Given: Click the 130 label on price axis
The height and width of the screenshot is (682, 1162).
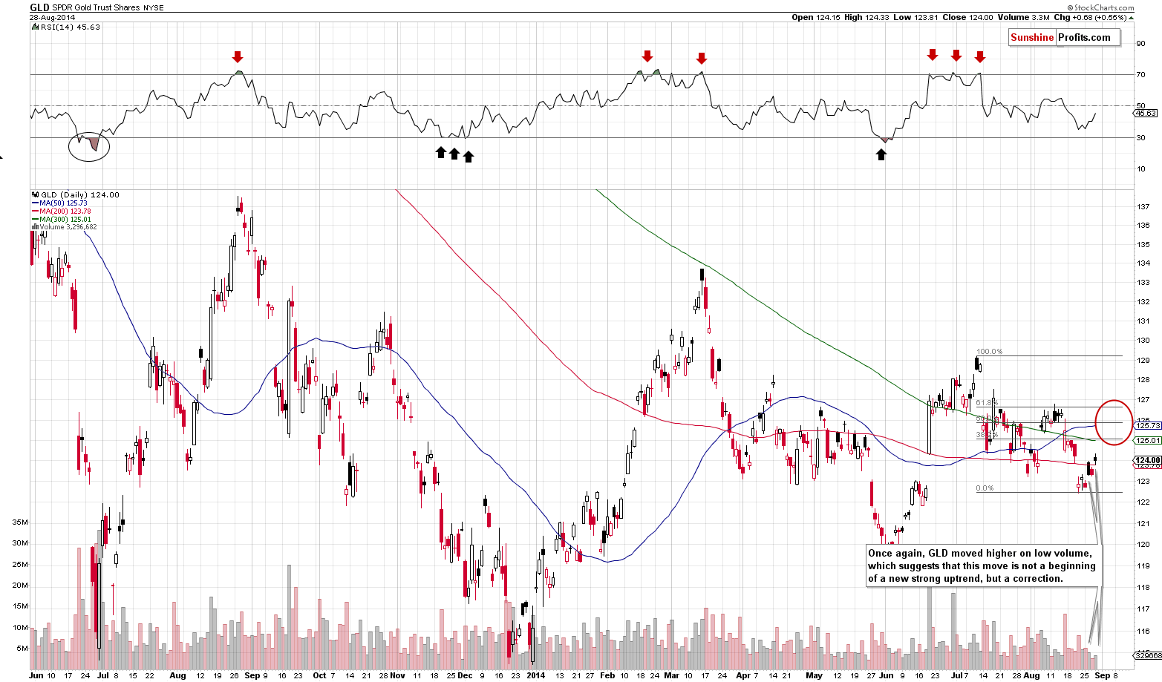Looking at the screenshot, I should [x=1143, y=341].
